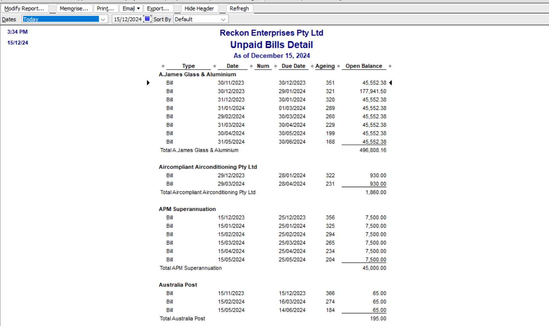Click the total amount 496,808.16
Screen dimensions: 549x326
[373, 150]
